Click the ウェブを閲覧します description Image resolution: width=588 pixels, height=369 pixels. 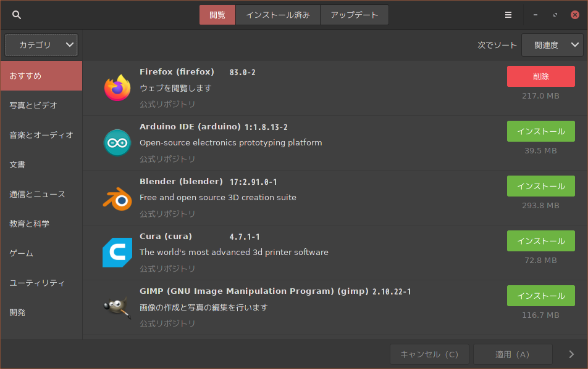(175, 88)
